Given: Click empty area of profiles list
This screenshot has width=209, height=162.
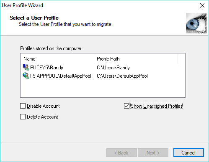Looking at the screenshot, I should [103, 89].
